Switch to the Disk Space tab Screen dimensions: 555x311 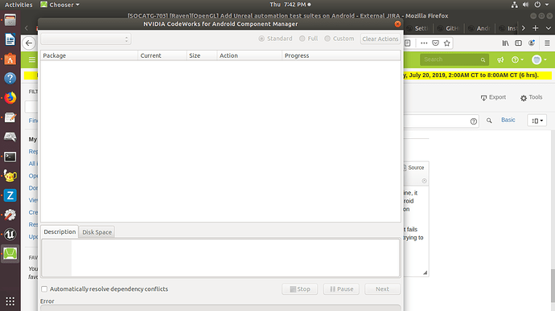point(97,232)
